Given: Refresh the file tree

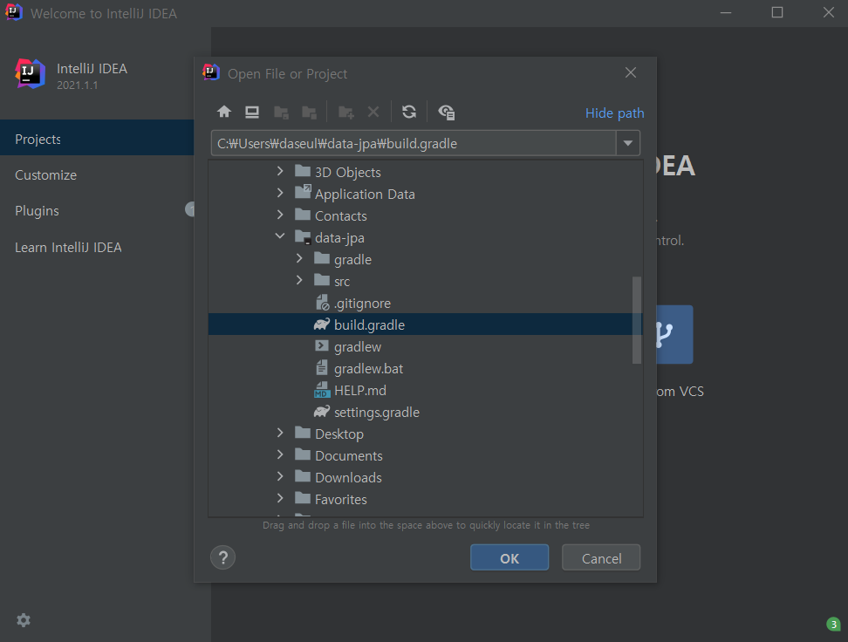Looking at the screenshot, I should pos(409,112).
